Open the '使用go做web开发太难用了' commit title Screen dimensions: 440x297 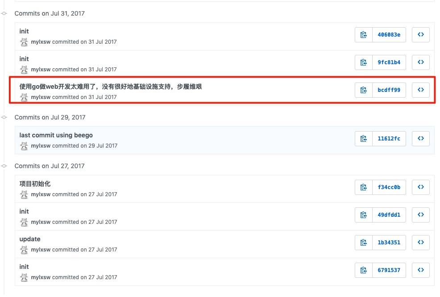[x=111, y=87]
